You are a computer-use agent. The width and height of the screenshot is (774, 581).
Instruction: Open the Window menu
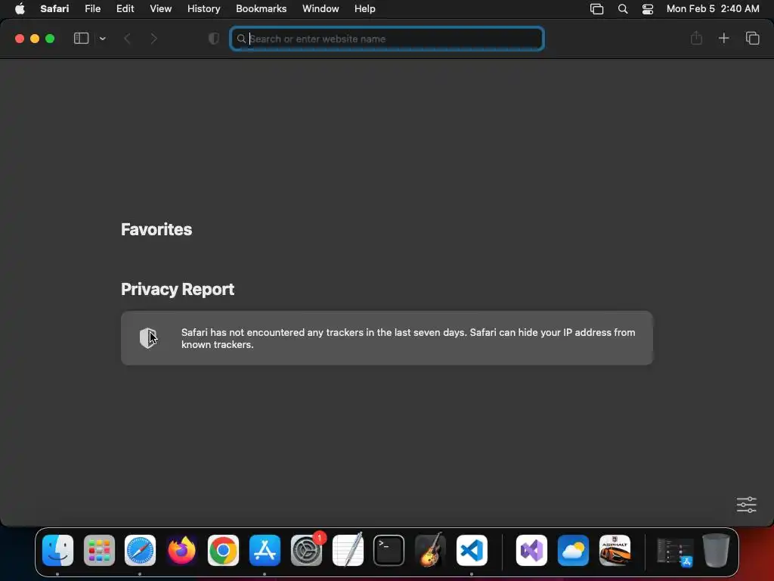pyautogui.click(x=320, y=8)
